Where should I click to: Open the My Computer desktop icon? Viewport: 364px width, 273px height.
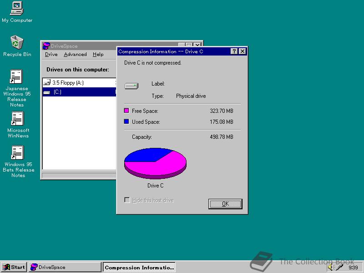17,12
